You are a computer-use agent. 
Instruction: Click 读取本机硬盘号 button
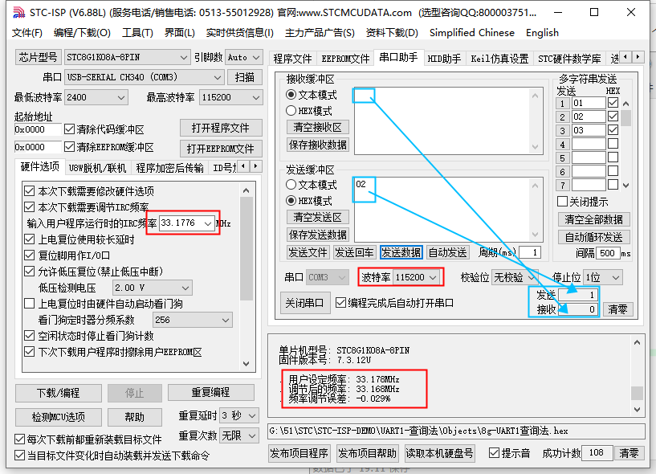pos(439,453)
